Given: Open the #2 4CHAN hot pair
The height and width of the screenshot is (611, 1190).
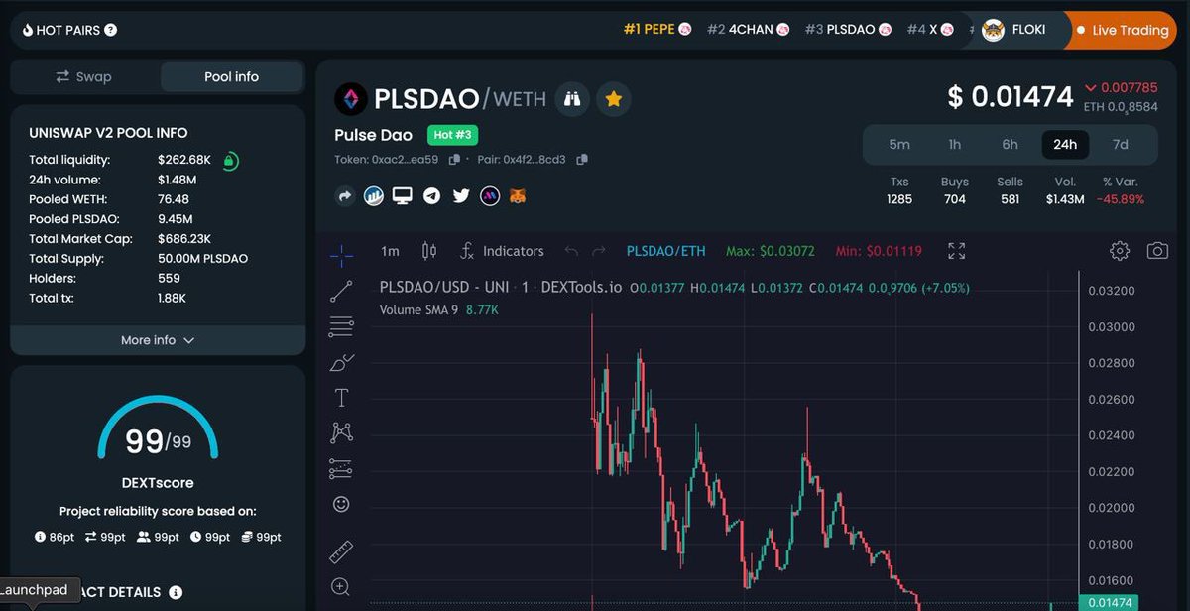Looking at the screenshot, I should point(748,30).
